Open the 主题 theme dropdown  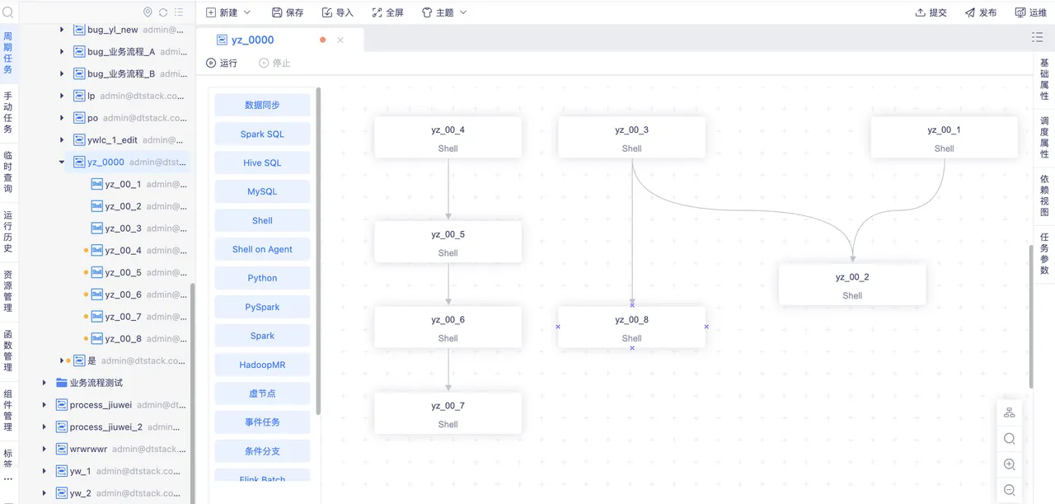pos(444,12)
